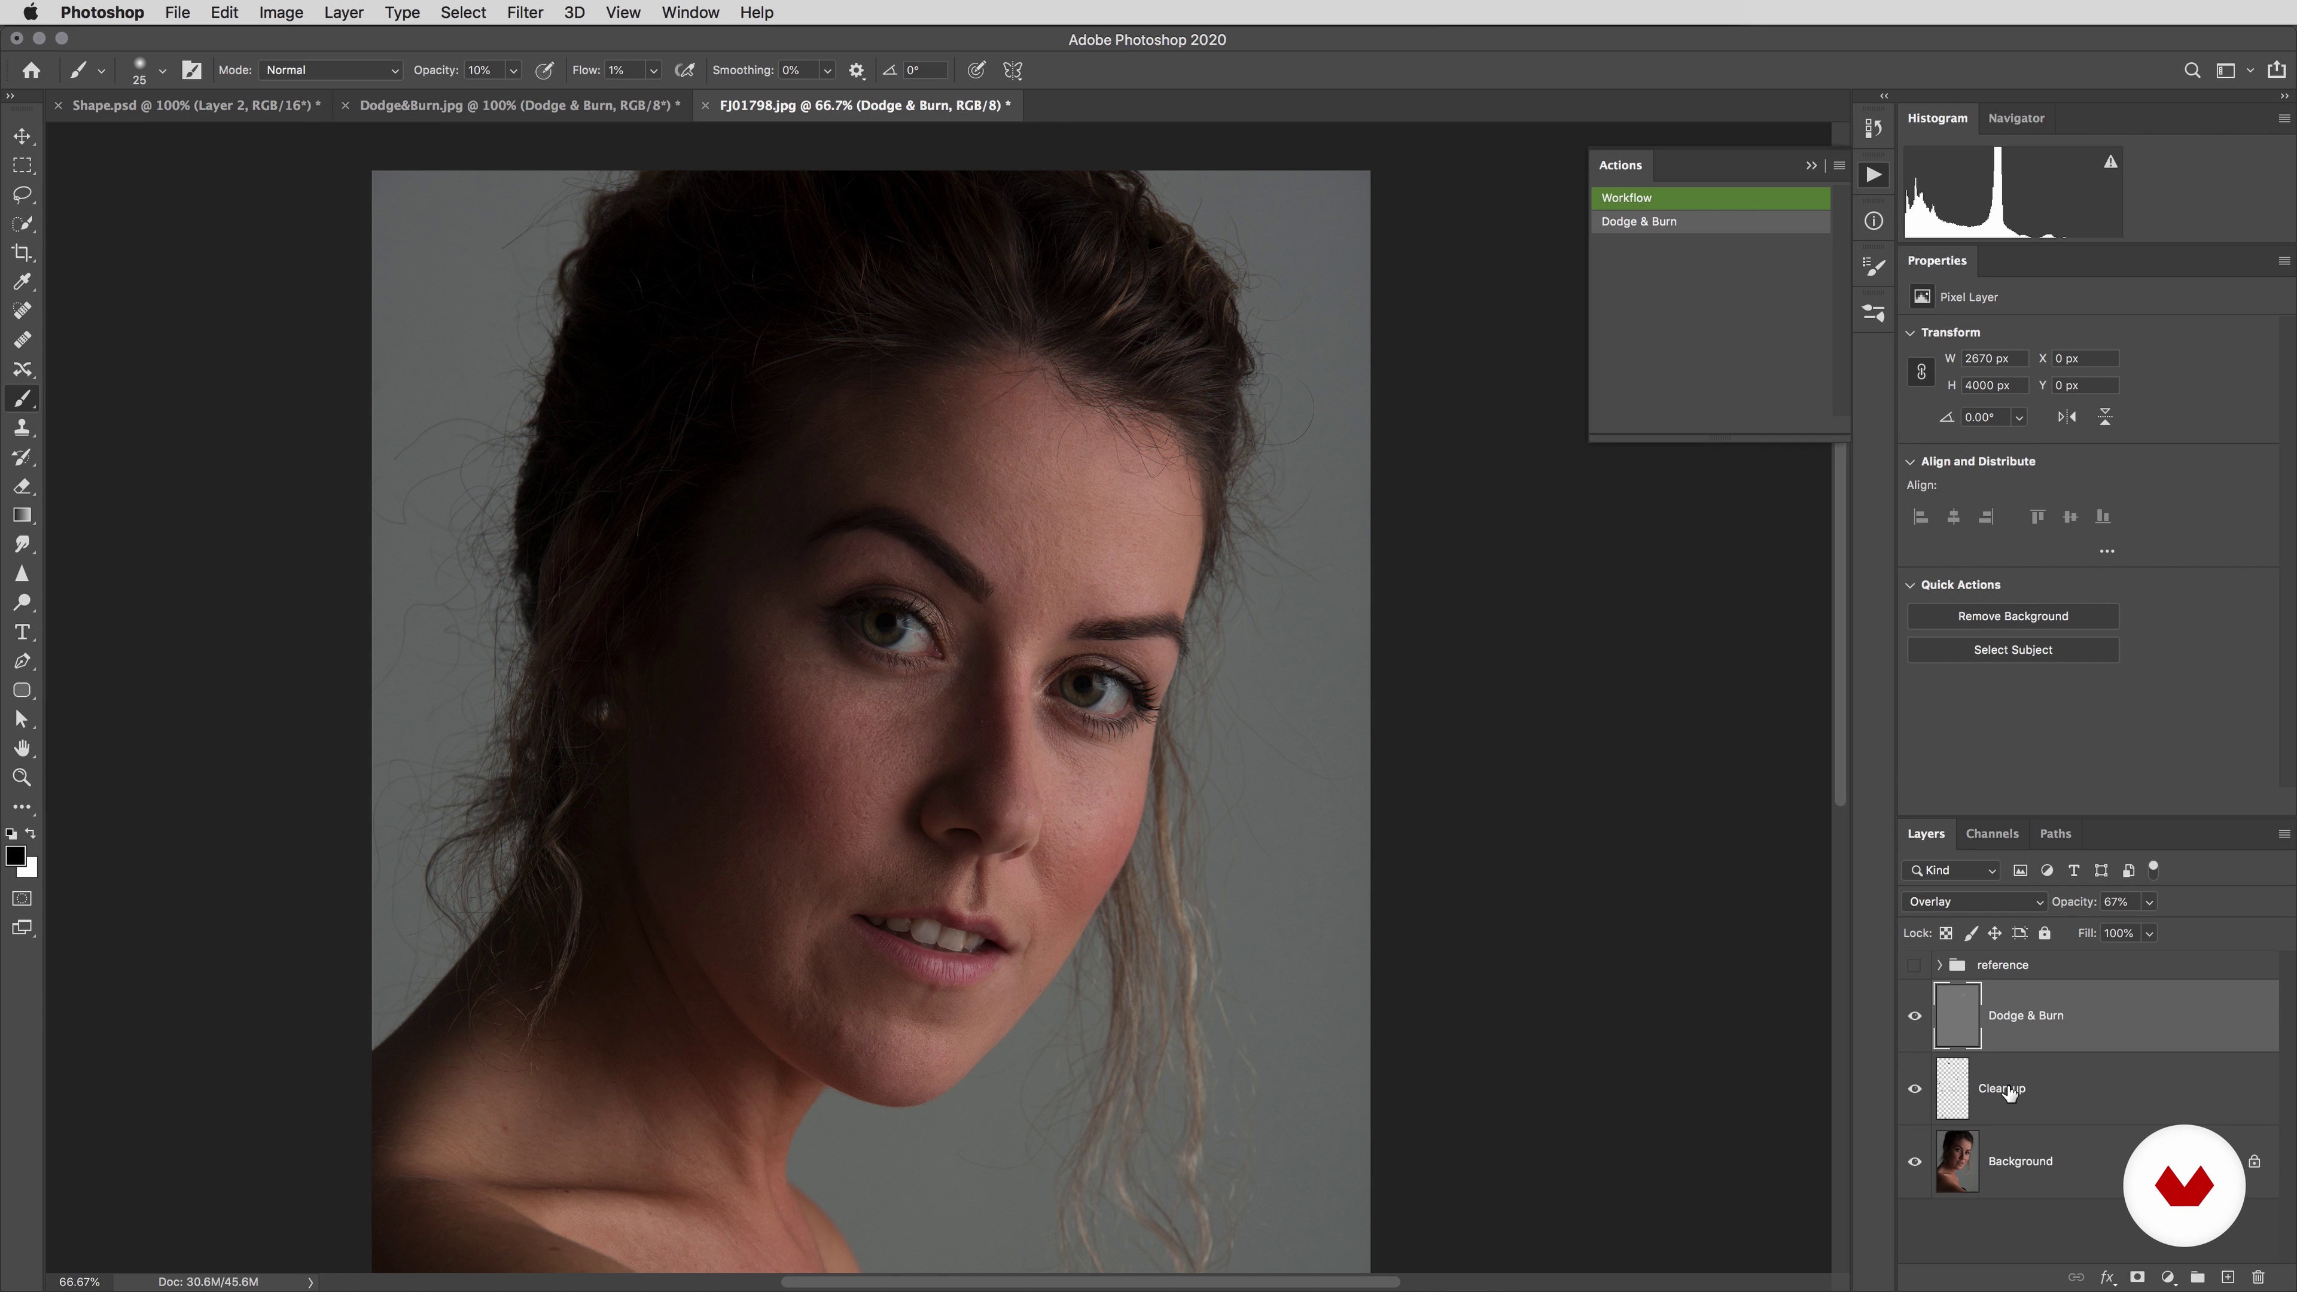Screen dimensions: 2297x1292
Task: Expand the reference layer group
Action: pos(1939,965)
